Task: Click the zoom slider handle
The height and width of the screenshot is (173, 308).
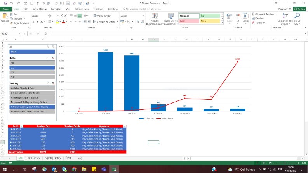Action: coord(285,163)
